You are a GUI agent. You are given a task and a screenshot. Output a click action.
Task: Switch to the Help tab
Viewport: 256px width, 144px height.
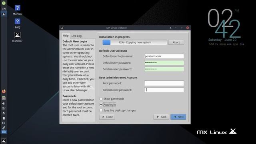(66, 36)
